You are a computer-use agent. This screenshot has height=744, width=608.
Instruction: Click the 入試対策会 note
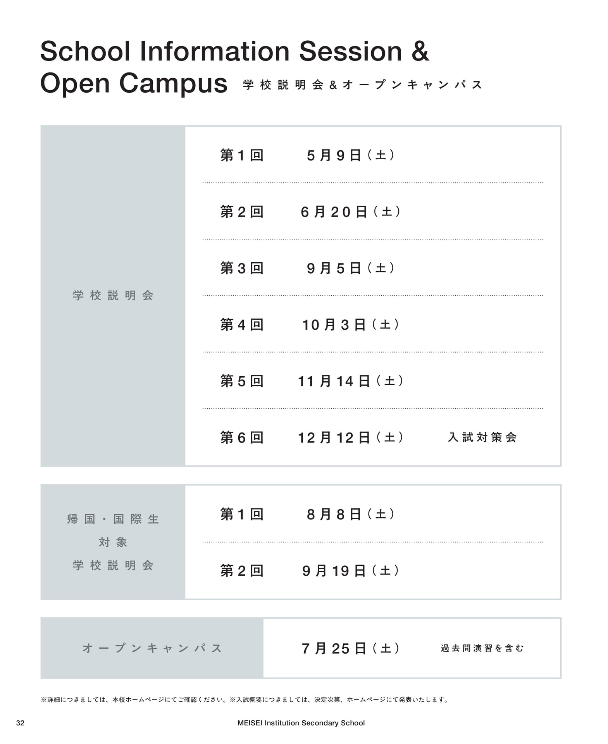point(482,437)
